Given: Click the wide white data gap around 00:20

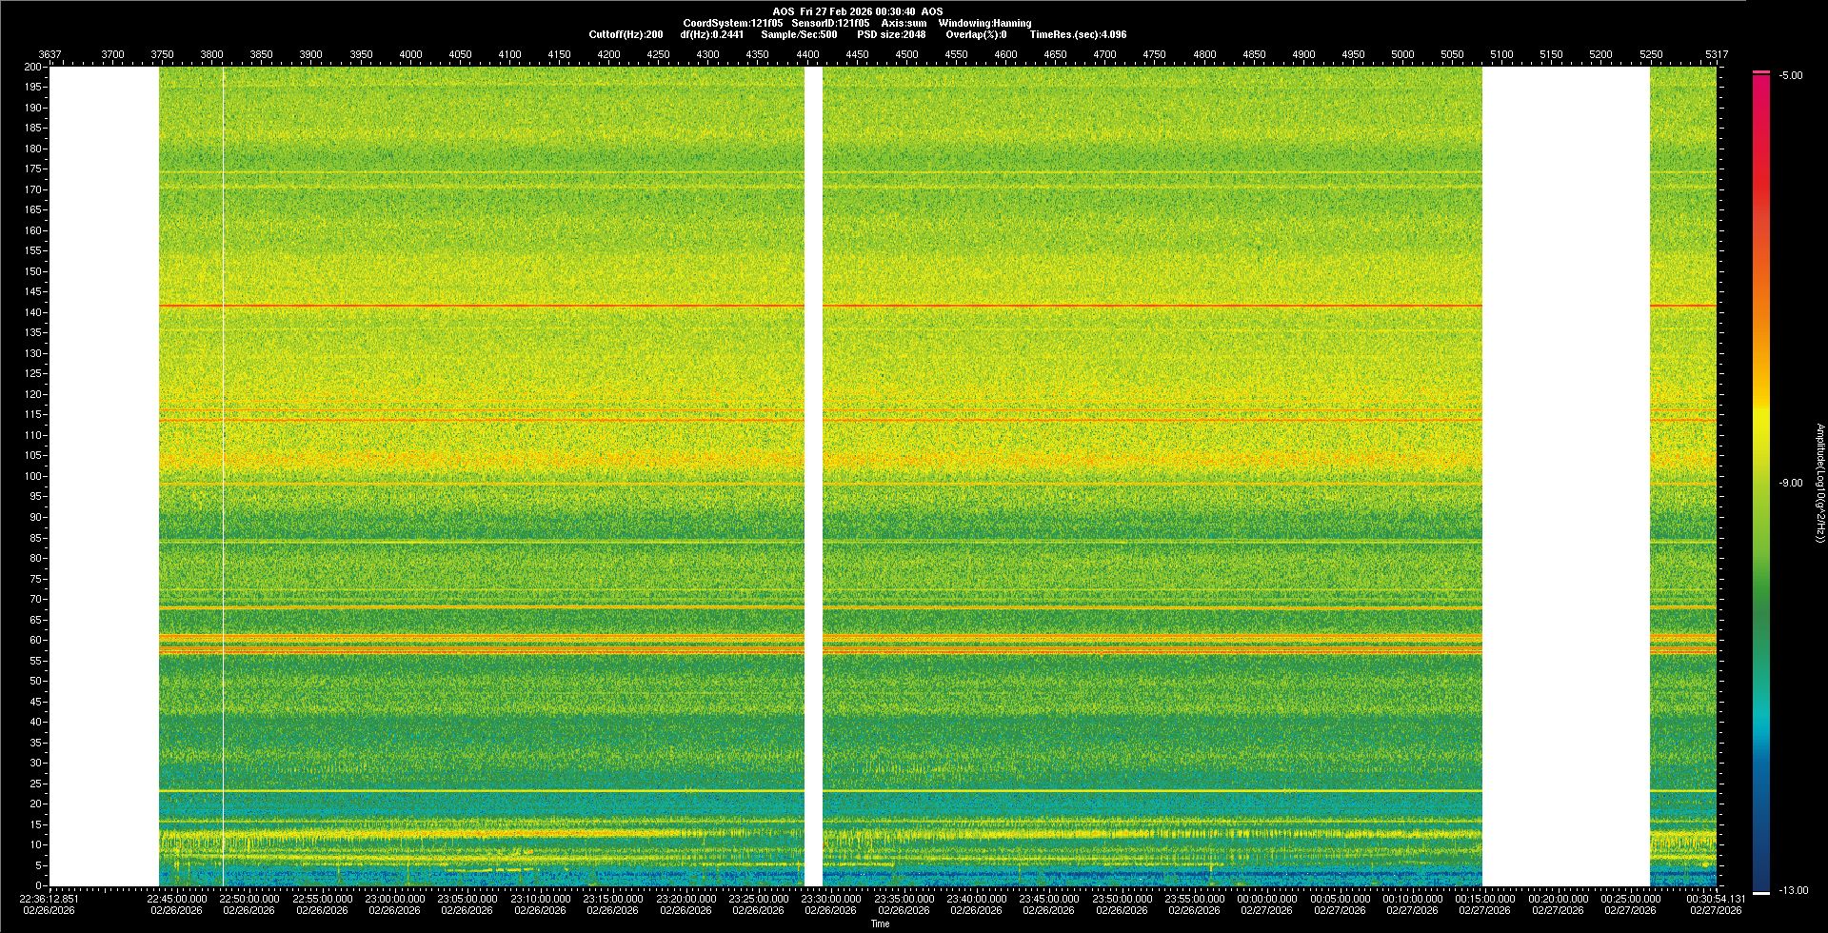Looking at the screenshot, I should click(1565, 476).
